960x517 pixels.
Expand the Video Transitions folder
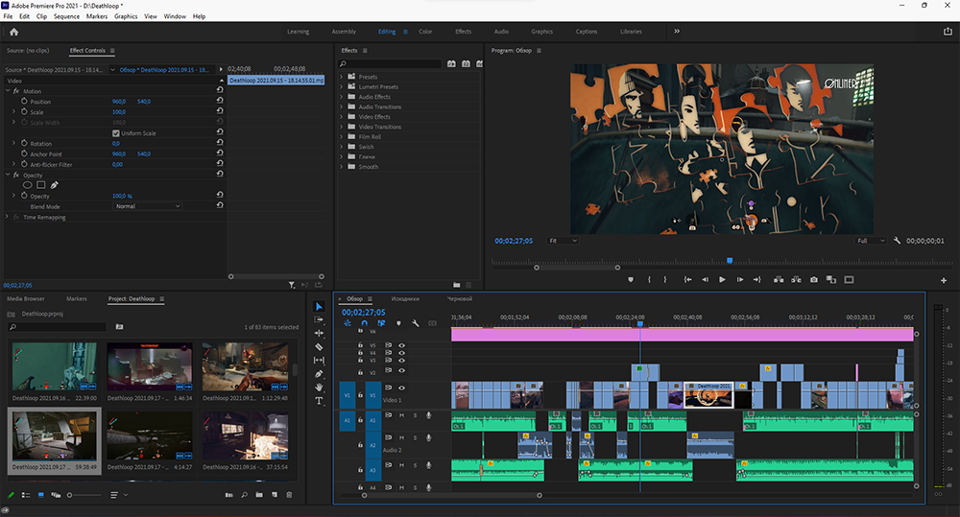[x=343, y=127]
